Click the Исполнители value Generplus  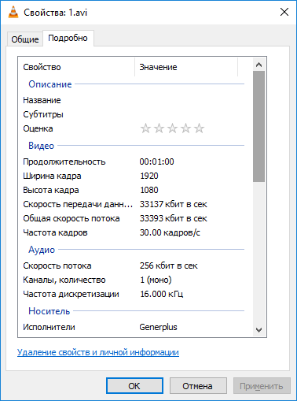point(158,327)
